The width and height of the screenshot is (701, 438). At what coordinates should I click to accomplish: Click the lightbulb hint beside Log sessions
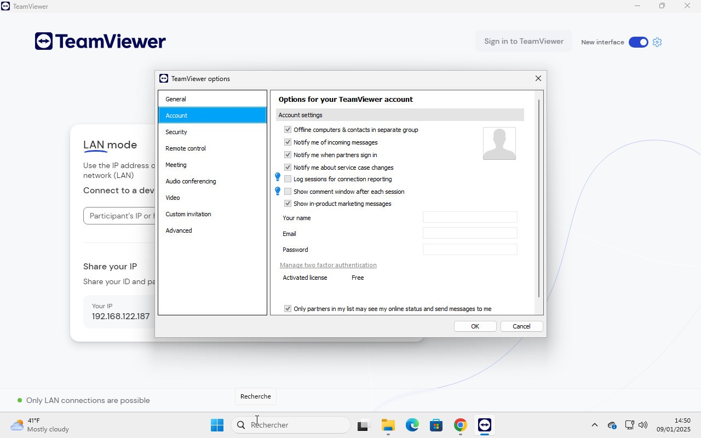(278, 177)
